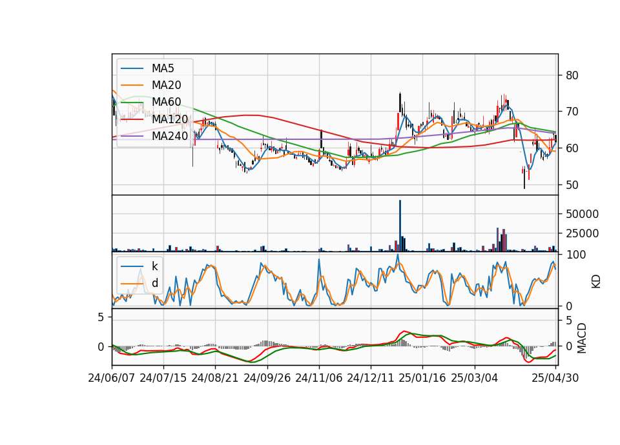Click the 25/01/16 date label
Viewport: 620px width, 445px height.
point(422,378)
